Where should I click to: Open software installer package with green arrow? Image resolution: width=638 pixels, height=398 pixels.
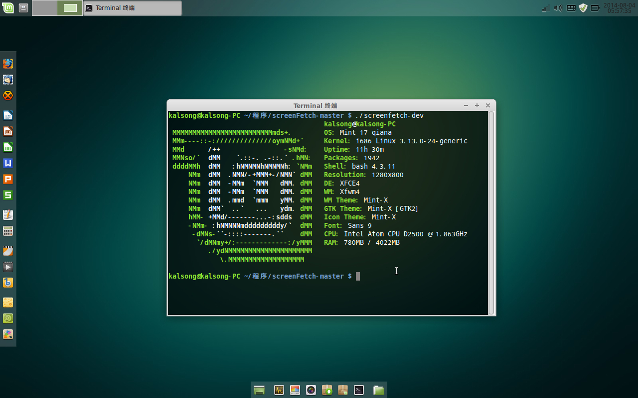(x=327, y=390)
